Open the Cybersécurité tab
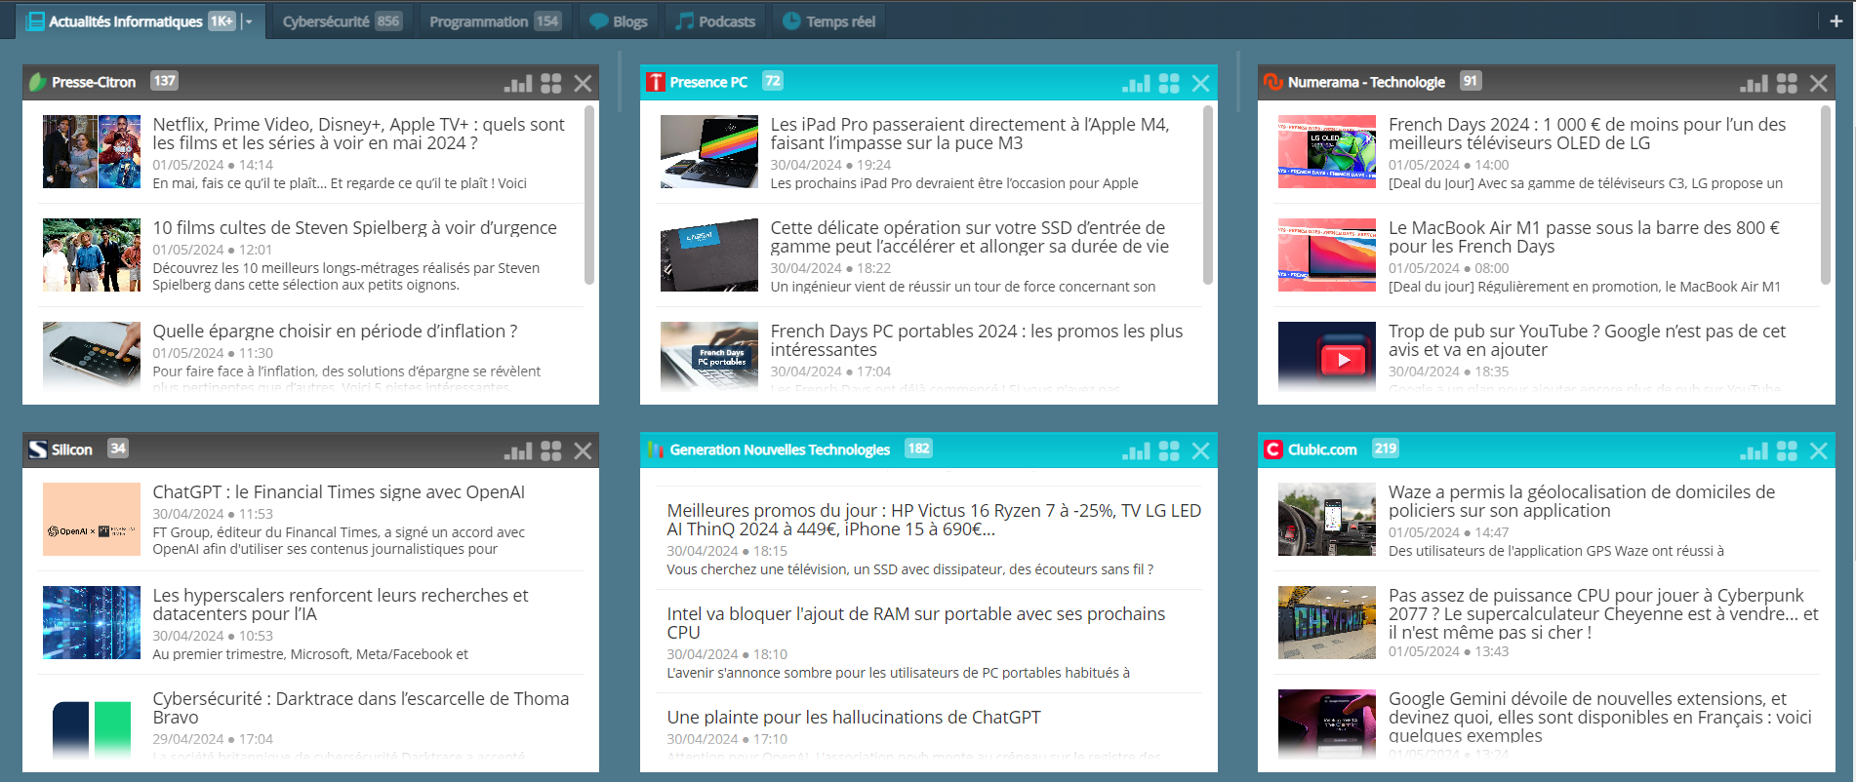Image resolution: width=1856 pixels, height=782 pixels. tap(341, 21)
